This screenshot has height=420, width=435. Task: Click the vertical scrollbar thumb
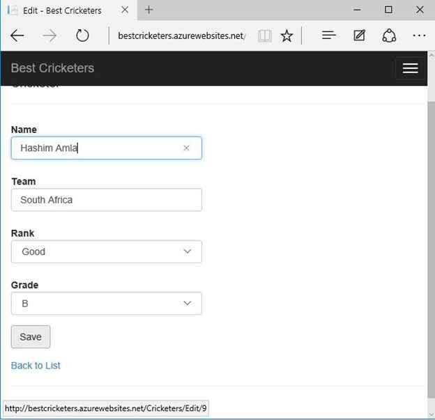click(x=431, y=249)
